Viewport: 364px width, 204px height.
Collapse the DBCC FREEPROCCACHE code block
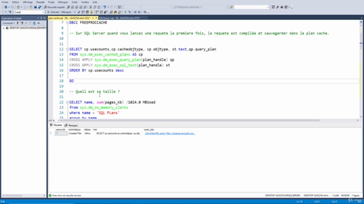[x=68, y=23]
